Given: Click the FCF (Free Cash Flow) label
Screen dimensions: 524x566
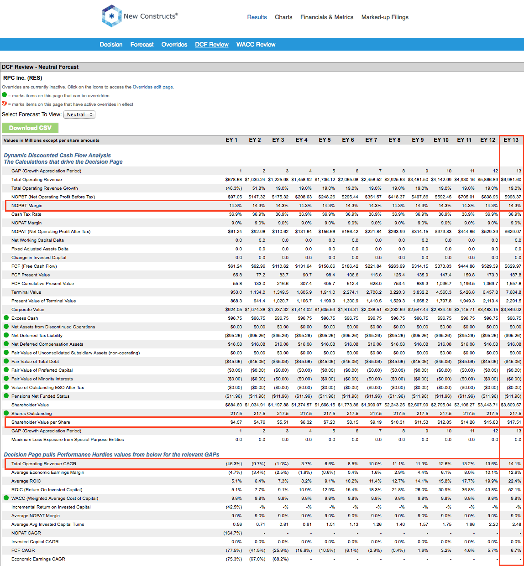Looking at the screenshot, I should [34, 266].
